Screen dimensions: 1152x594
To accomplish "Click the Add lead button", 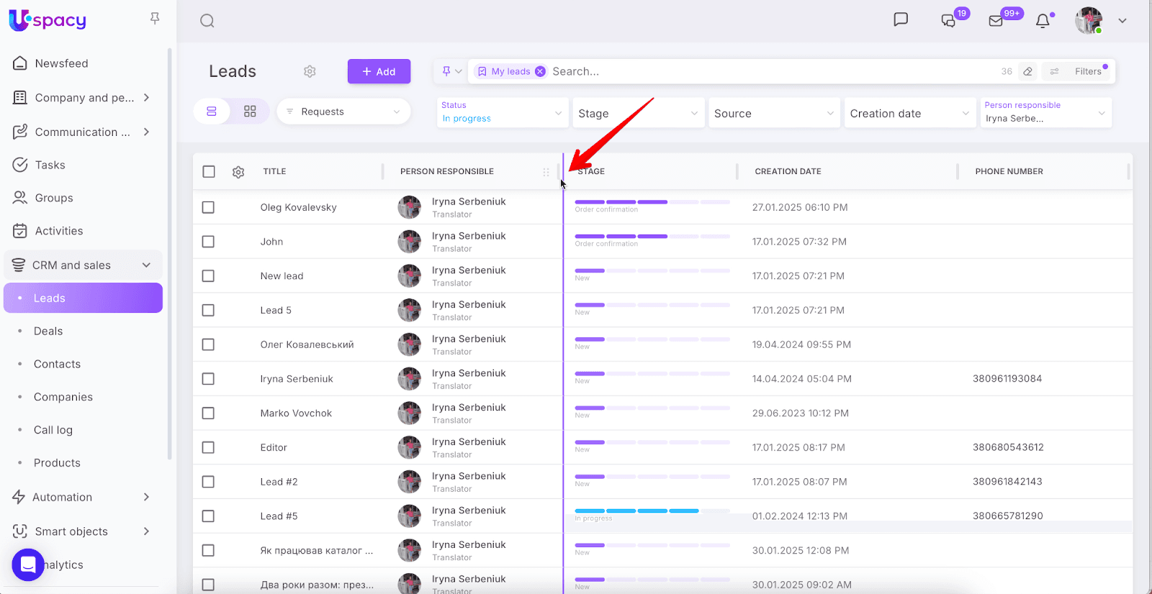I will pyautogui.click(x=379, y=71).
